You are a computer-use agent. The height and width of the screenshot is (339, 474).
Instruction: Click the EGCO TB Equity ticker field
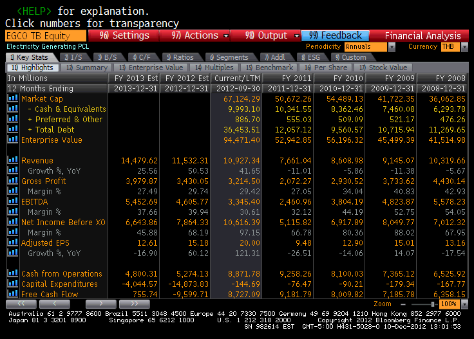tap(46, 35)
